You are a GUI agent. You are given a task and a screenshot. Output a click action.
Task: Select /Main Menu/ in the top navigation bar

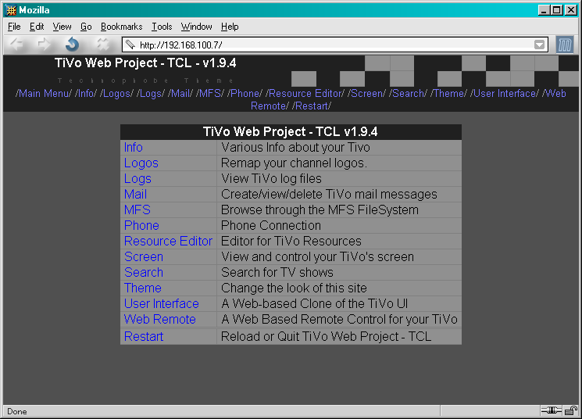(44, 93)
